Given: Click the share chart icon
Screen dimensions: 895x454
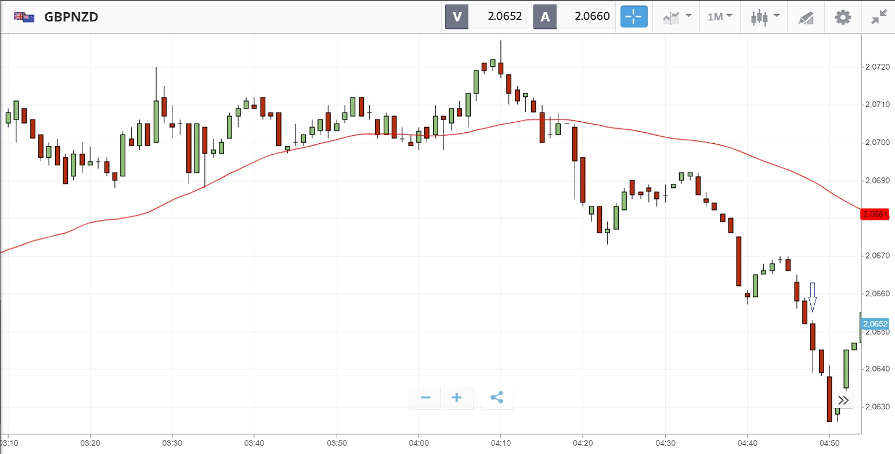Looking at the screenshot, I should (497, 398).
